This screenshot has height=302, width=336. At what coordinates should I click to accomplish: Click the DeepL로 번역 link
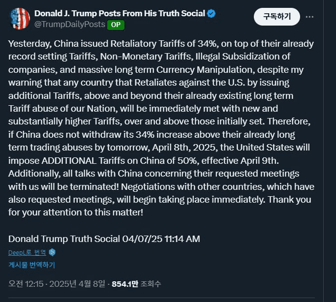click(27, 252)
